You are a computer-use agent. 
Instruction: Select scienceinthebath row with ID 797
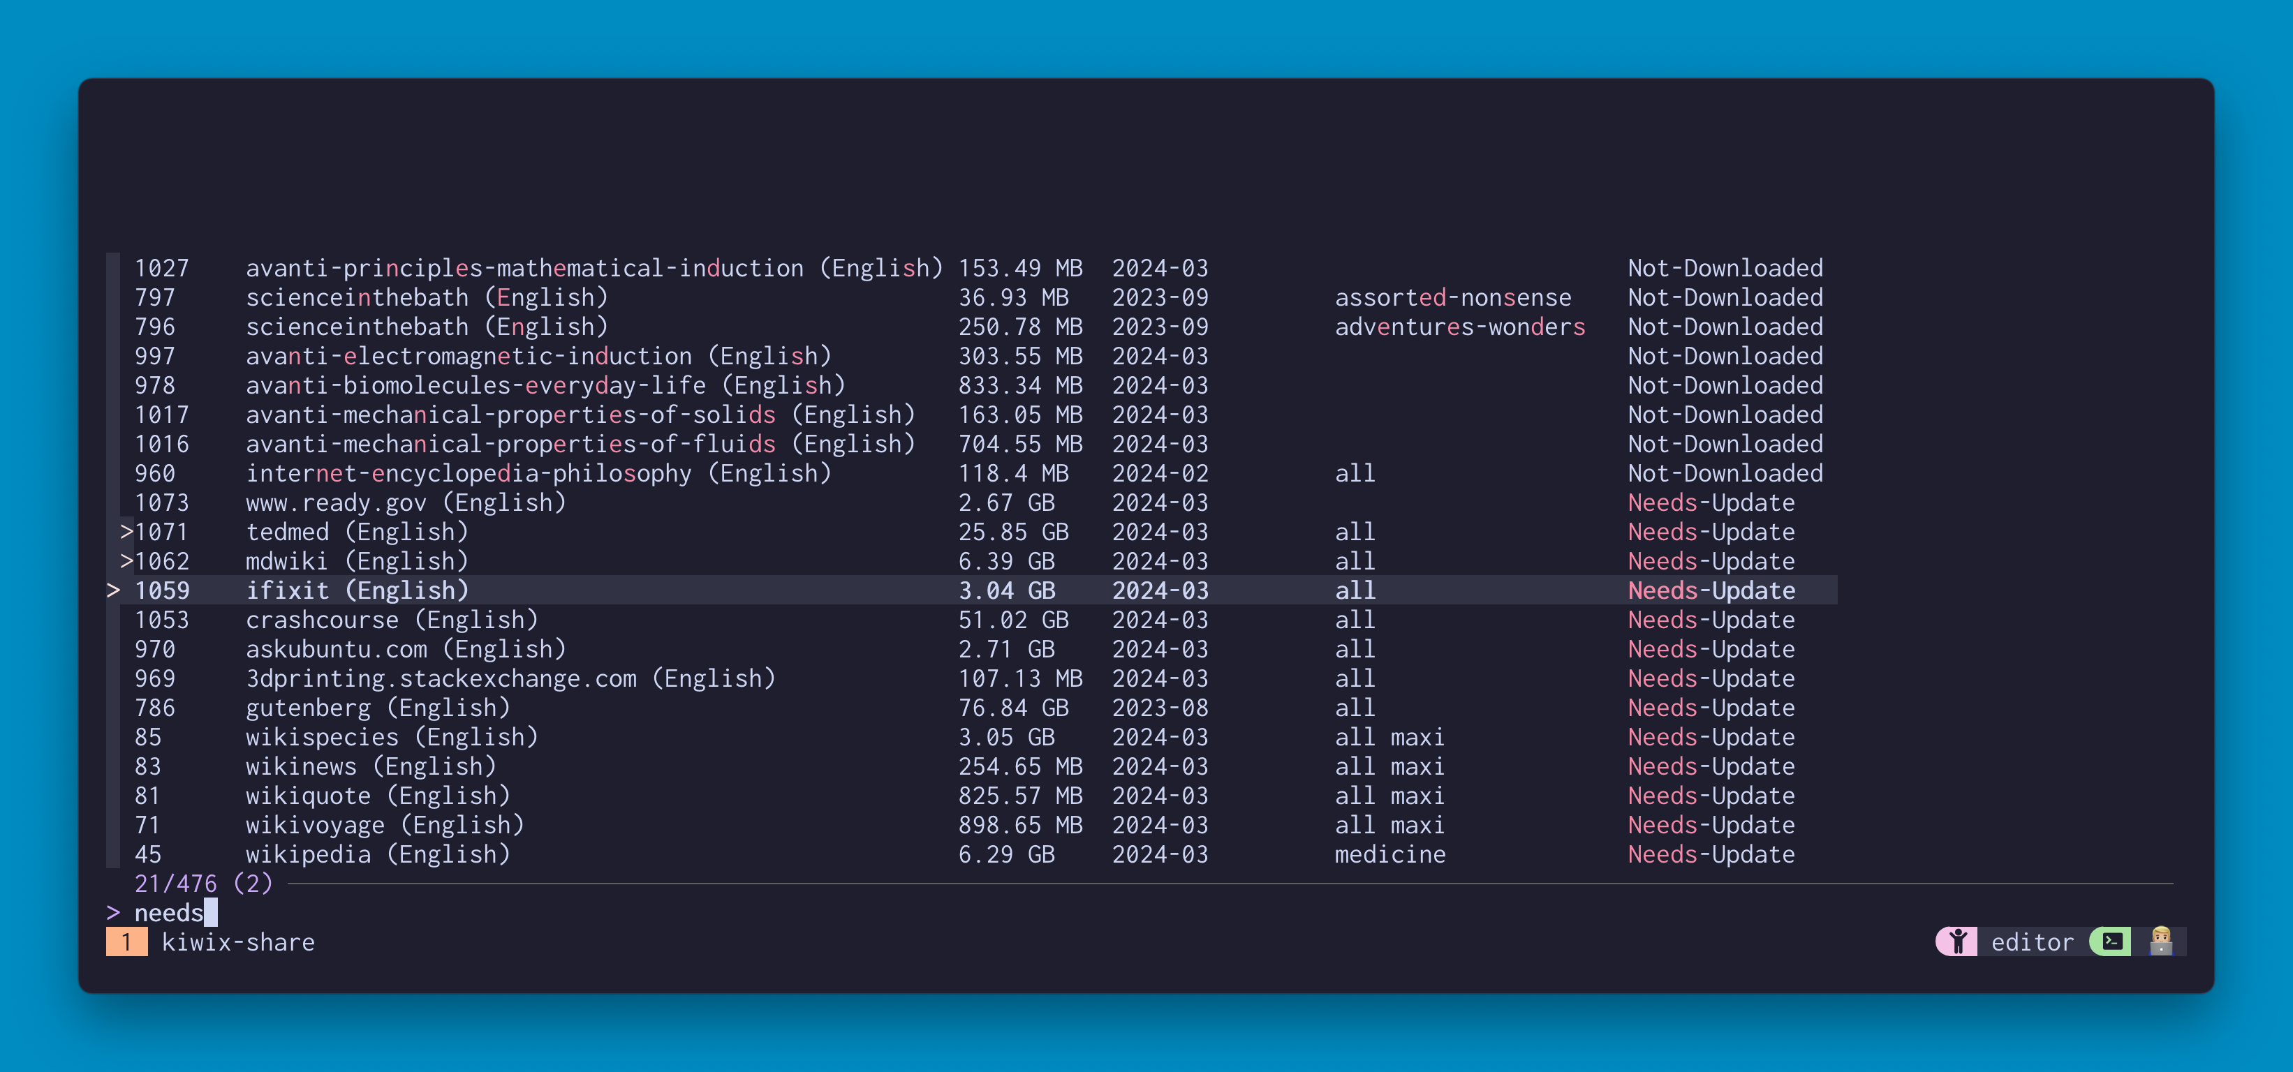(972, 297)
